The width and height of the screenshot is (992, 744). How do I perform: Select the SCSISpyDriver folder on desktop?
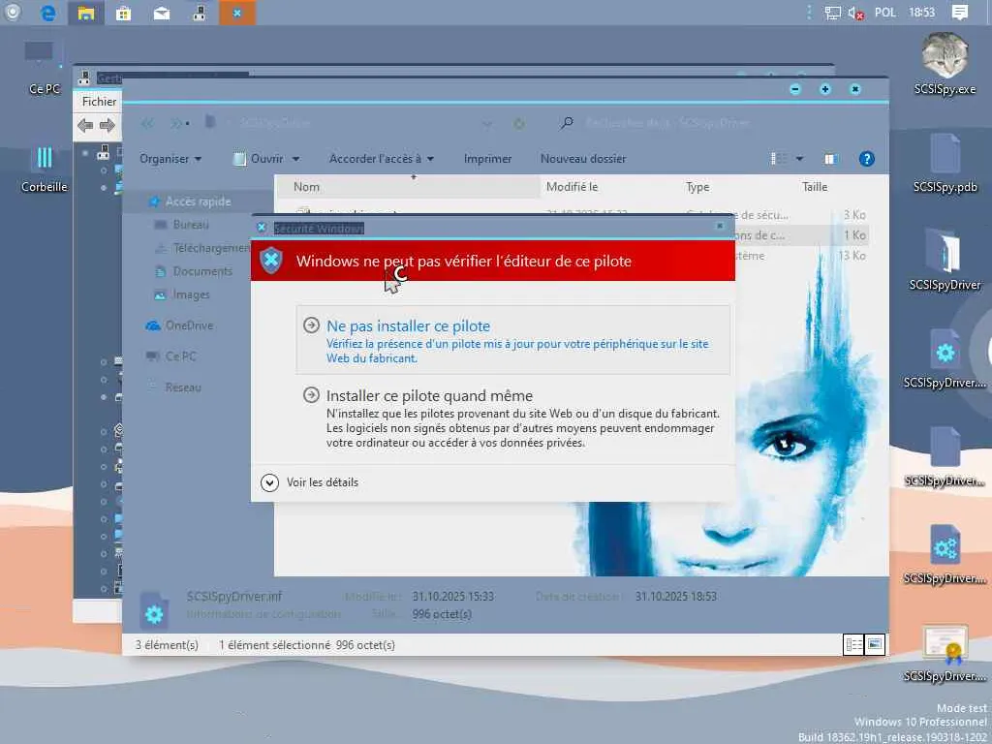[945, 260]
